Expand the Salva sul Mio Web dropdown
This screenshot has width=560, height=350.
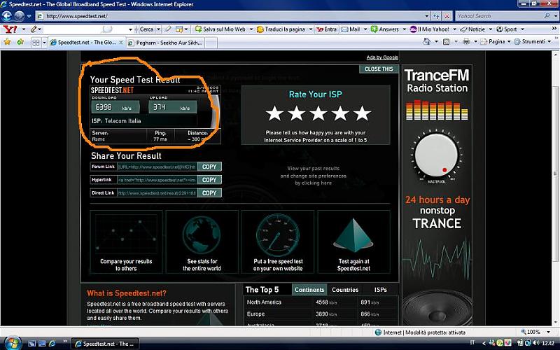pos(251,29)
